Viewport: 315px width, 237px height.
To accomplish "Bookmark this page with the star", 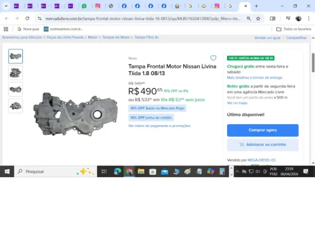I will [258, 18].
